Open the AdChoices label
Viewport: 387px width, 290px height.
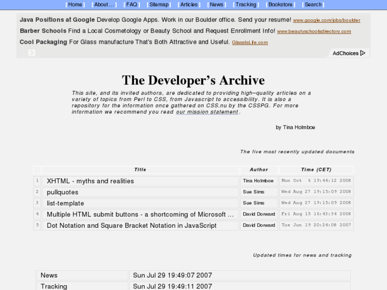345,53
